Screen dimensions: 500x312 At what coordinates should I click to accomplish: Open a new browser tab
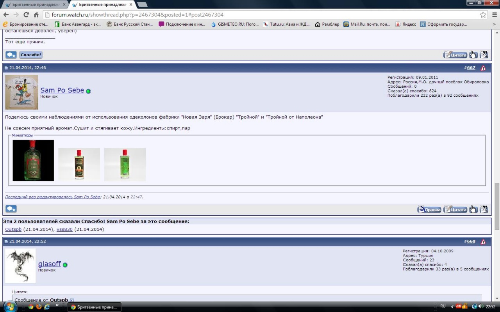(142, 5)
